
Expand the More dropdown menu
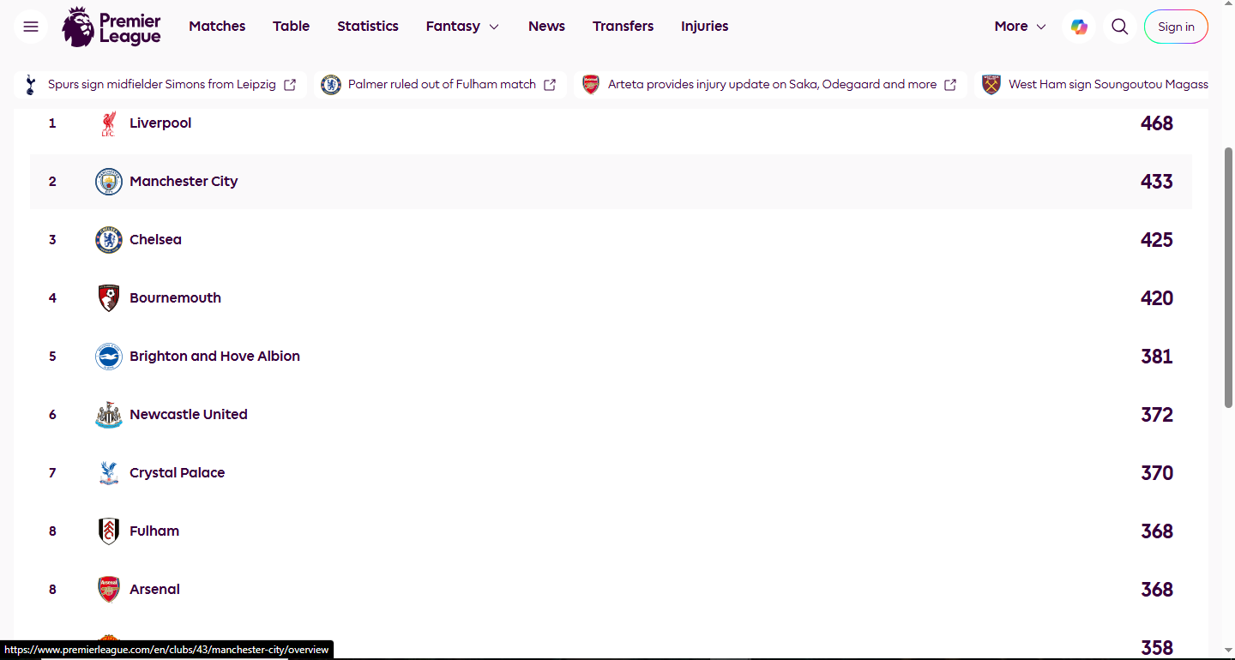click(x=1020, y=27)
